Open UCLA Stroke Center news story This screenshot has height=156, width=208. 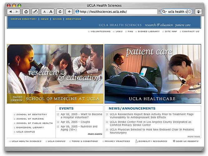pos(151,123)
